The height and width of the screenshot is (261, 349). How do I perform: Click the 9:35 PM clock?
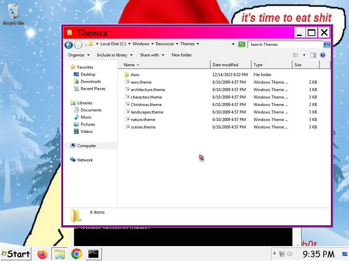tap(318, 254)
